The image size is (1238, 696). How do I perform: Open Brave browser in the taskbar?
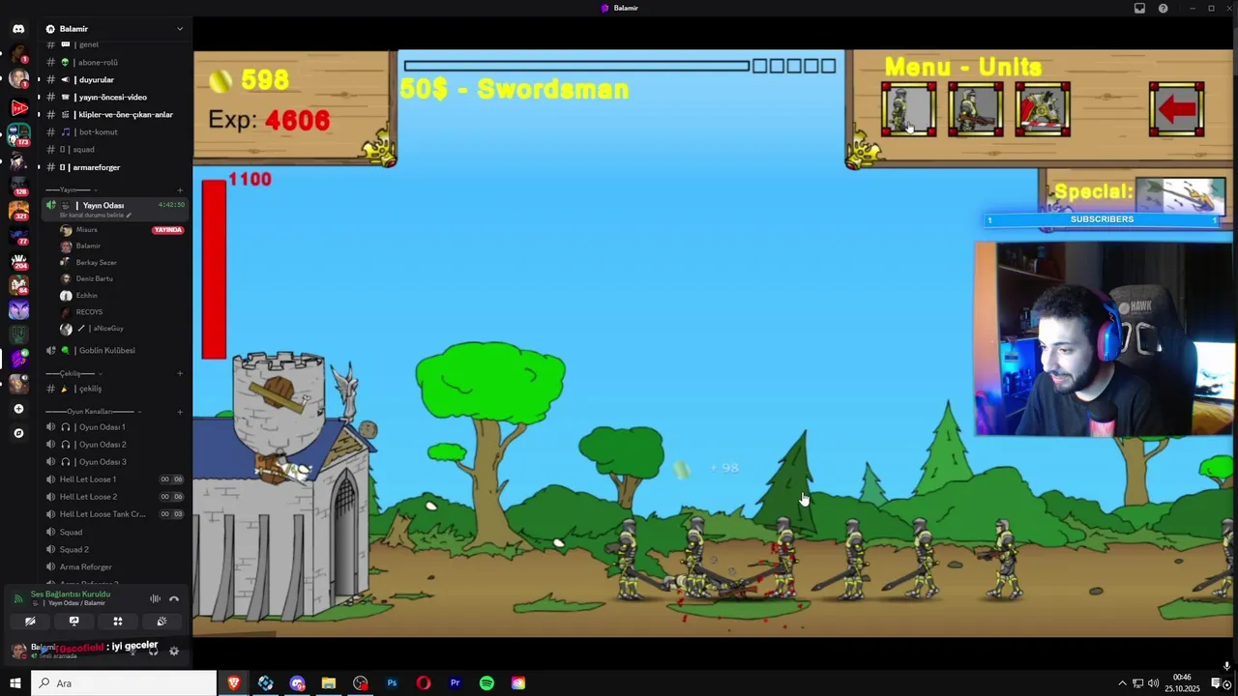[234, 683]
